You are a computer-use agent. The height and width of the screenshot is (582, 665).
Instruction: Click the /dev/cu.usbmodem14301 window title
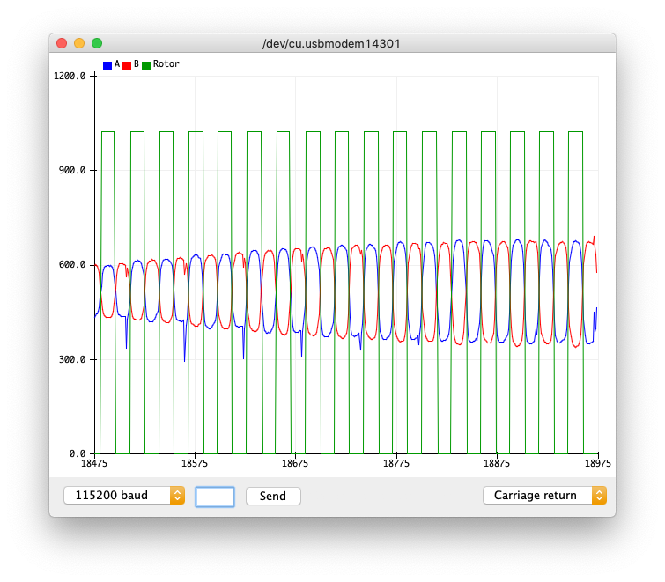coord(331,44)
